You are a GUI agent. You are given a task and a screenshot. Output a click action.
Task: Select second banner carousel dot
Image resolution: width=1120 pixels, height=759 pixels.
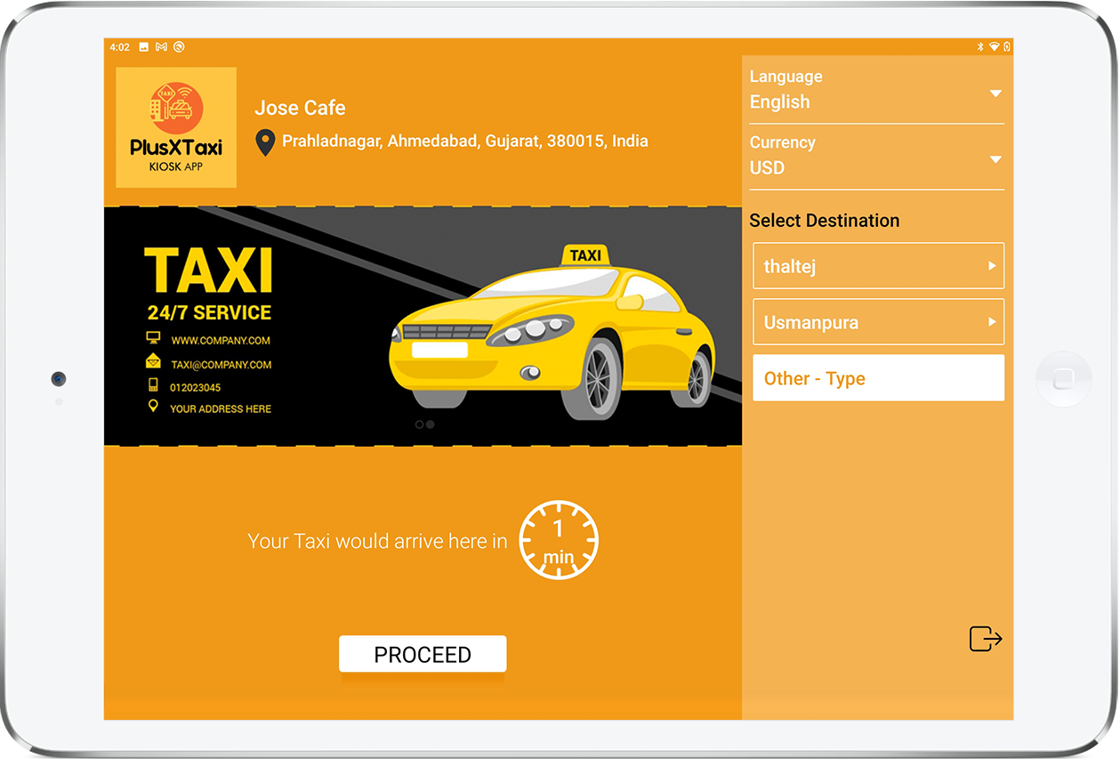click(x=431, y=424)
